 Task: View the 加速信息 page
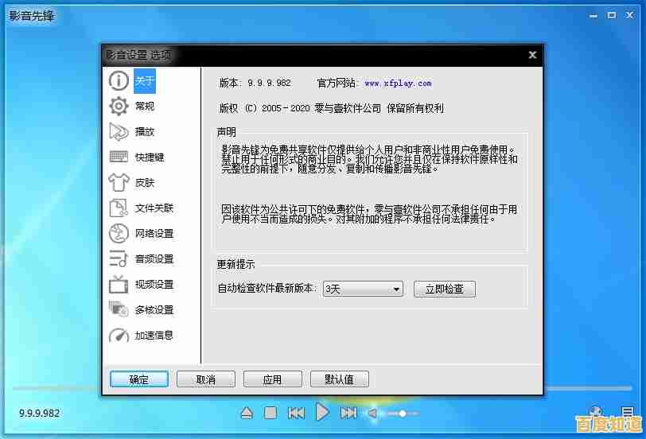point(154,336)
